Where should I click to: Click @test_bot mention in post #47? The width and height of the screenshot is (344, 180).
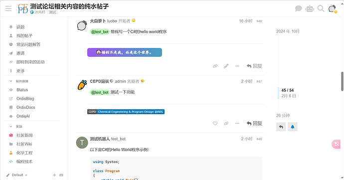(100, 92)
